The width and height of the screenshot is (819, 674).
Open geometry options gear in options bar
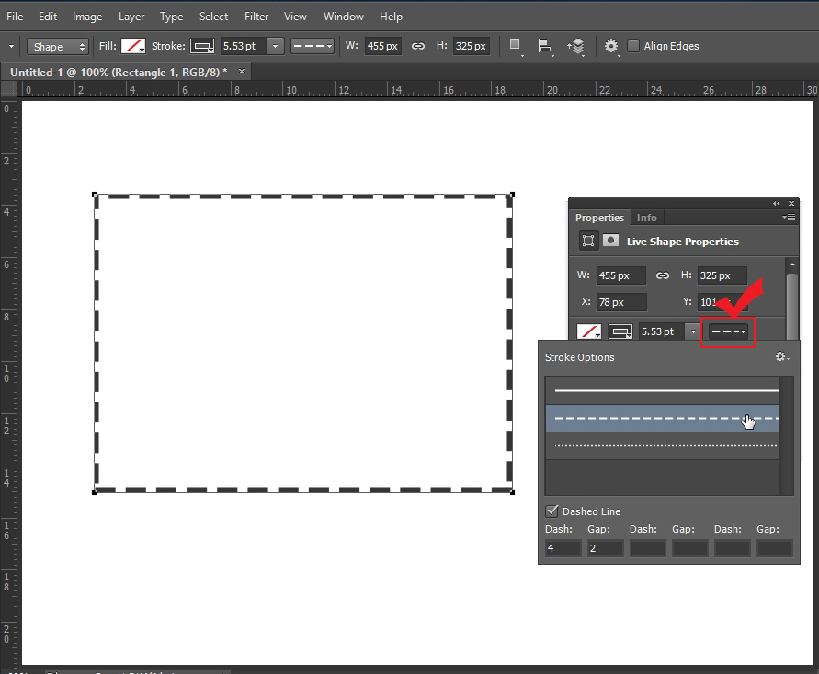[x=611, y=47]
